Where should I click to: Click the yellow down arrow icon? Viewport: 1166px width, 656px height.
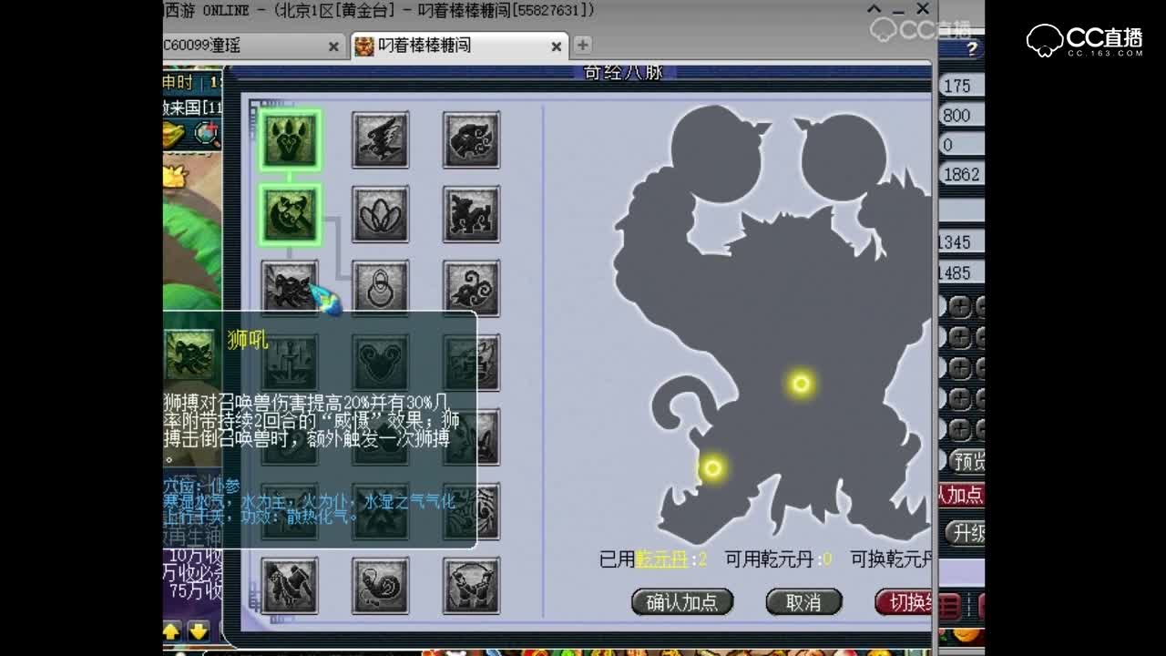[199, 630]
